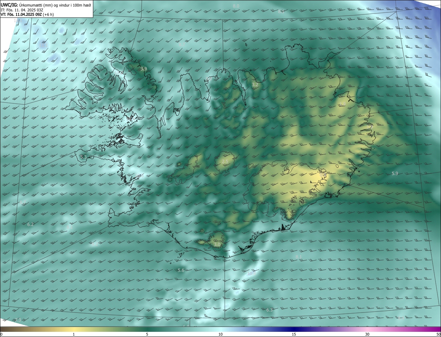Click the color scale label 5

click(147, 334)
